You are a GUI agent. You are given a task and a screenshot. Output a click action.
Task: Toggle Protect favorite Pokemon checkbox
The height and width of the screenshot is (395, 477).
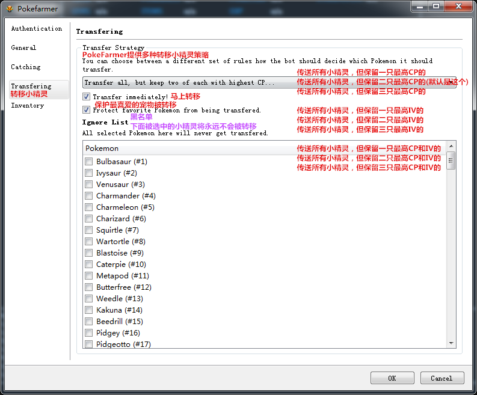[87, 110]
